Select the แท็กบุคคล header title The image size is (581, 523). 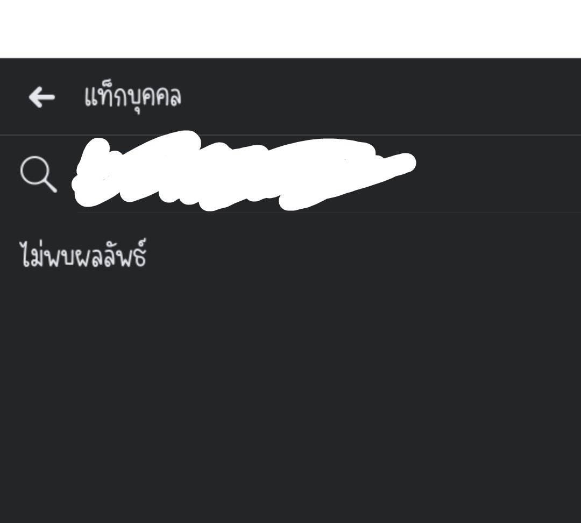coord(133,97)
